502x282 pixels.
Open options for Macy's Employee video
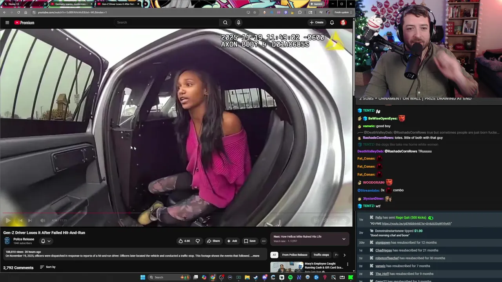tap(347, 264)
